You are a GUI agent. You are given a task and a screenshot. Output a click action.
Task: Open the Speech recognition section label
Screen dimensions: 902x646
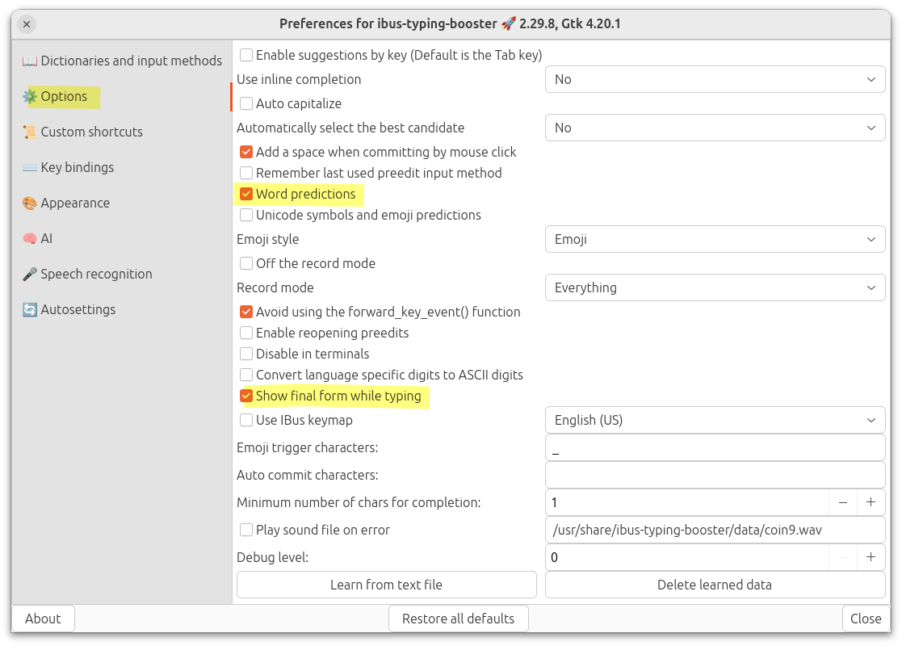tap(96, 275)
